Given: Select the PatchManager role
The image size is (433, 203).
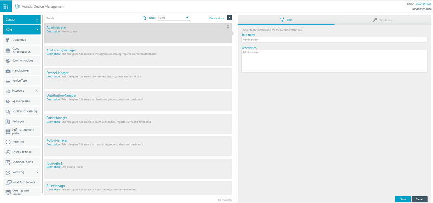Looking at the screenshot, I should coord(138,124).
